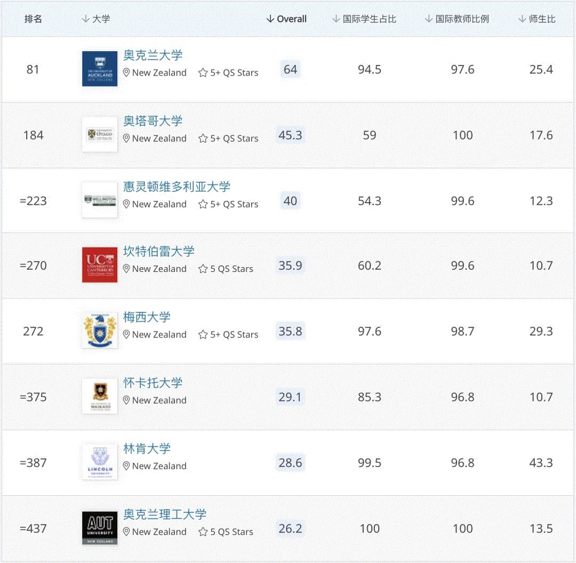This screenshot has width=576, height=563.
Task: Toggle sorting on 国际学生占比 column
Action: pyautogui.click(x=335, y=19)
